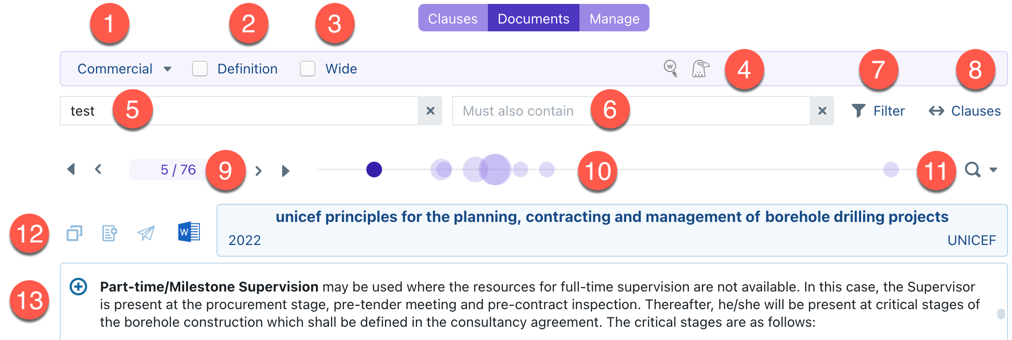1012x340 pixels.
Task: Toggle the Wide checkbox
Action: tap(308, 69)
